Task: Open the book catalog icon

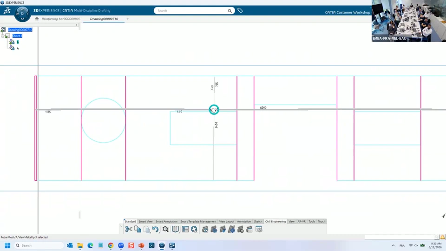Action: click(175, 229)
